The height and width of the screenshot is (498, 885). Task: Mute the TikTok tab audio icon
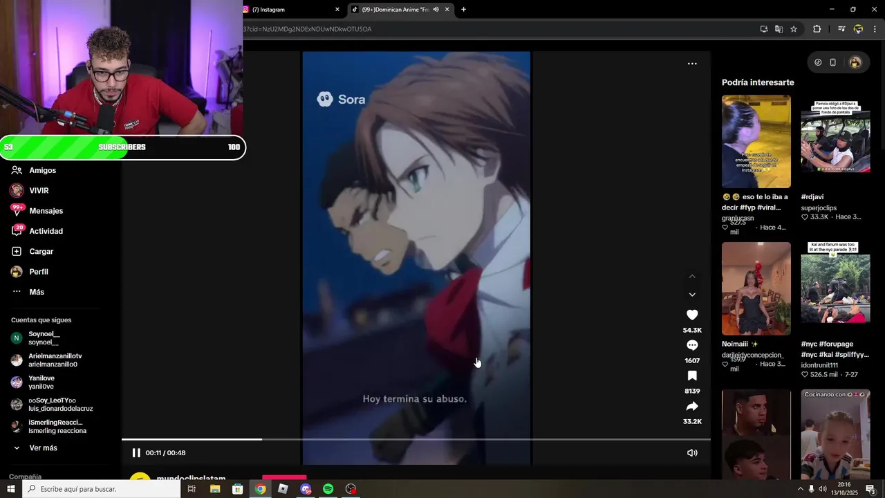pyautogui.click(x=436, y=10)
